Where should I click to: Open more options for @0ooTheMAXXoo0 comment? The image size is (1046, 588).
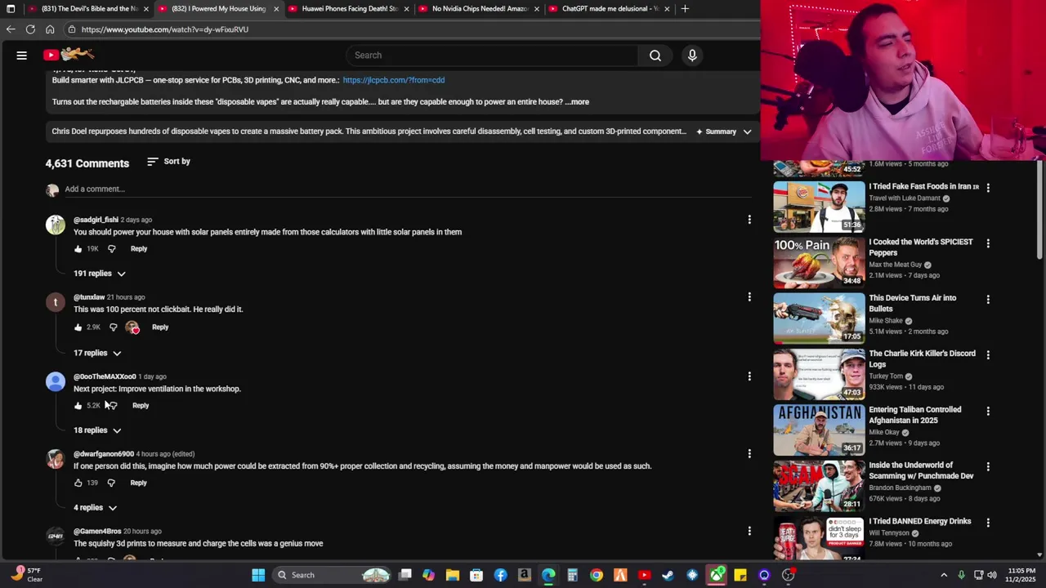(x=749, y=376)
